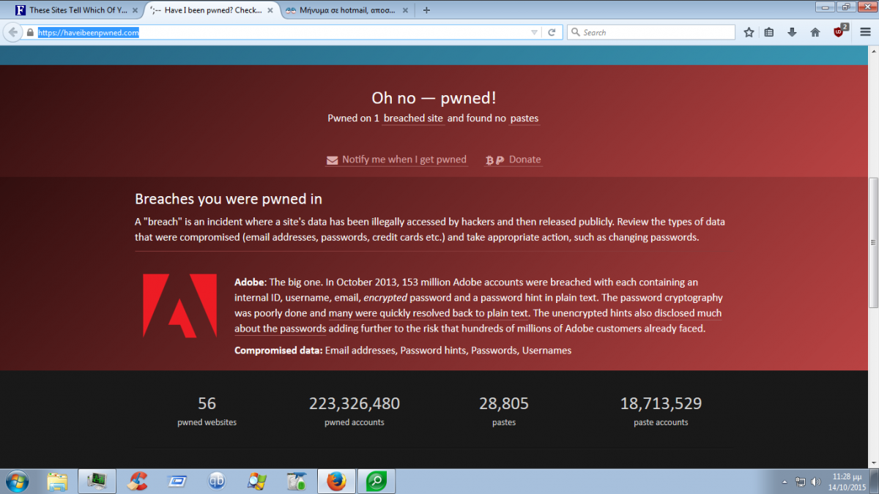Follow 'many were quickly resolved back' link

point(429,313)
